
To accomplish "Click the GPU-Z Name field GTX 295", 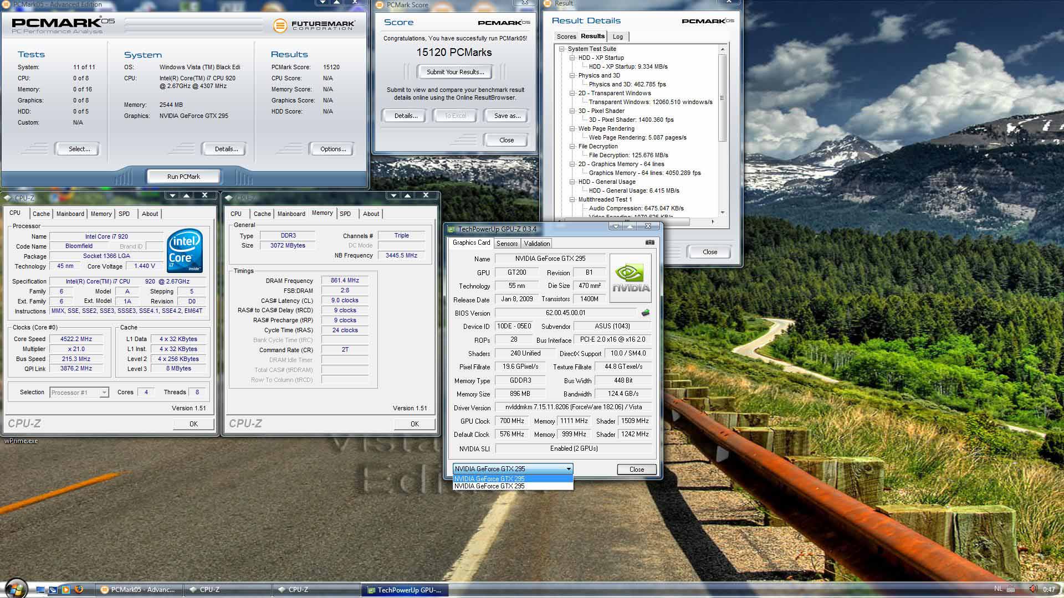I will [x=550, y=259].
